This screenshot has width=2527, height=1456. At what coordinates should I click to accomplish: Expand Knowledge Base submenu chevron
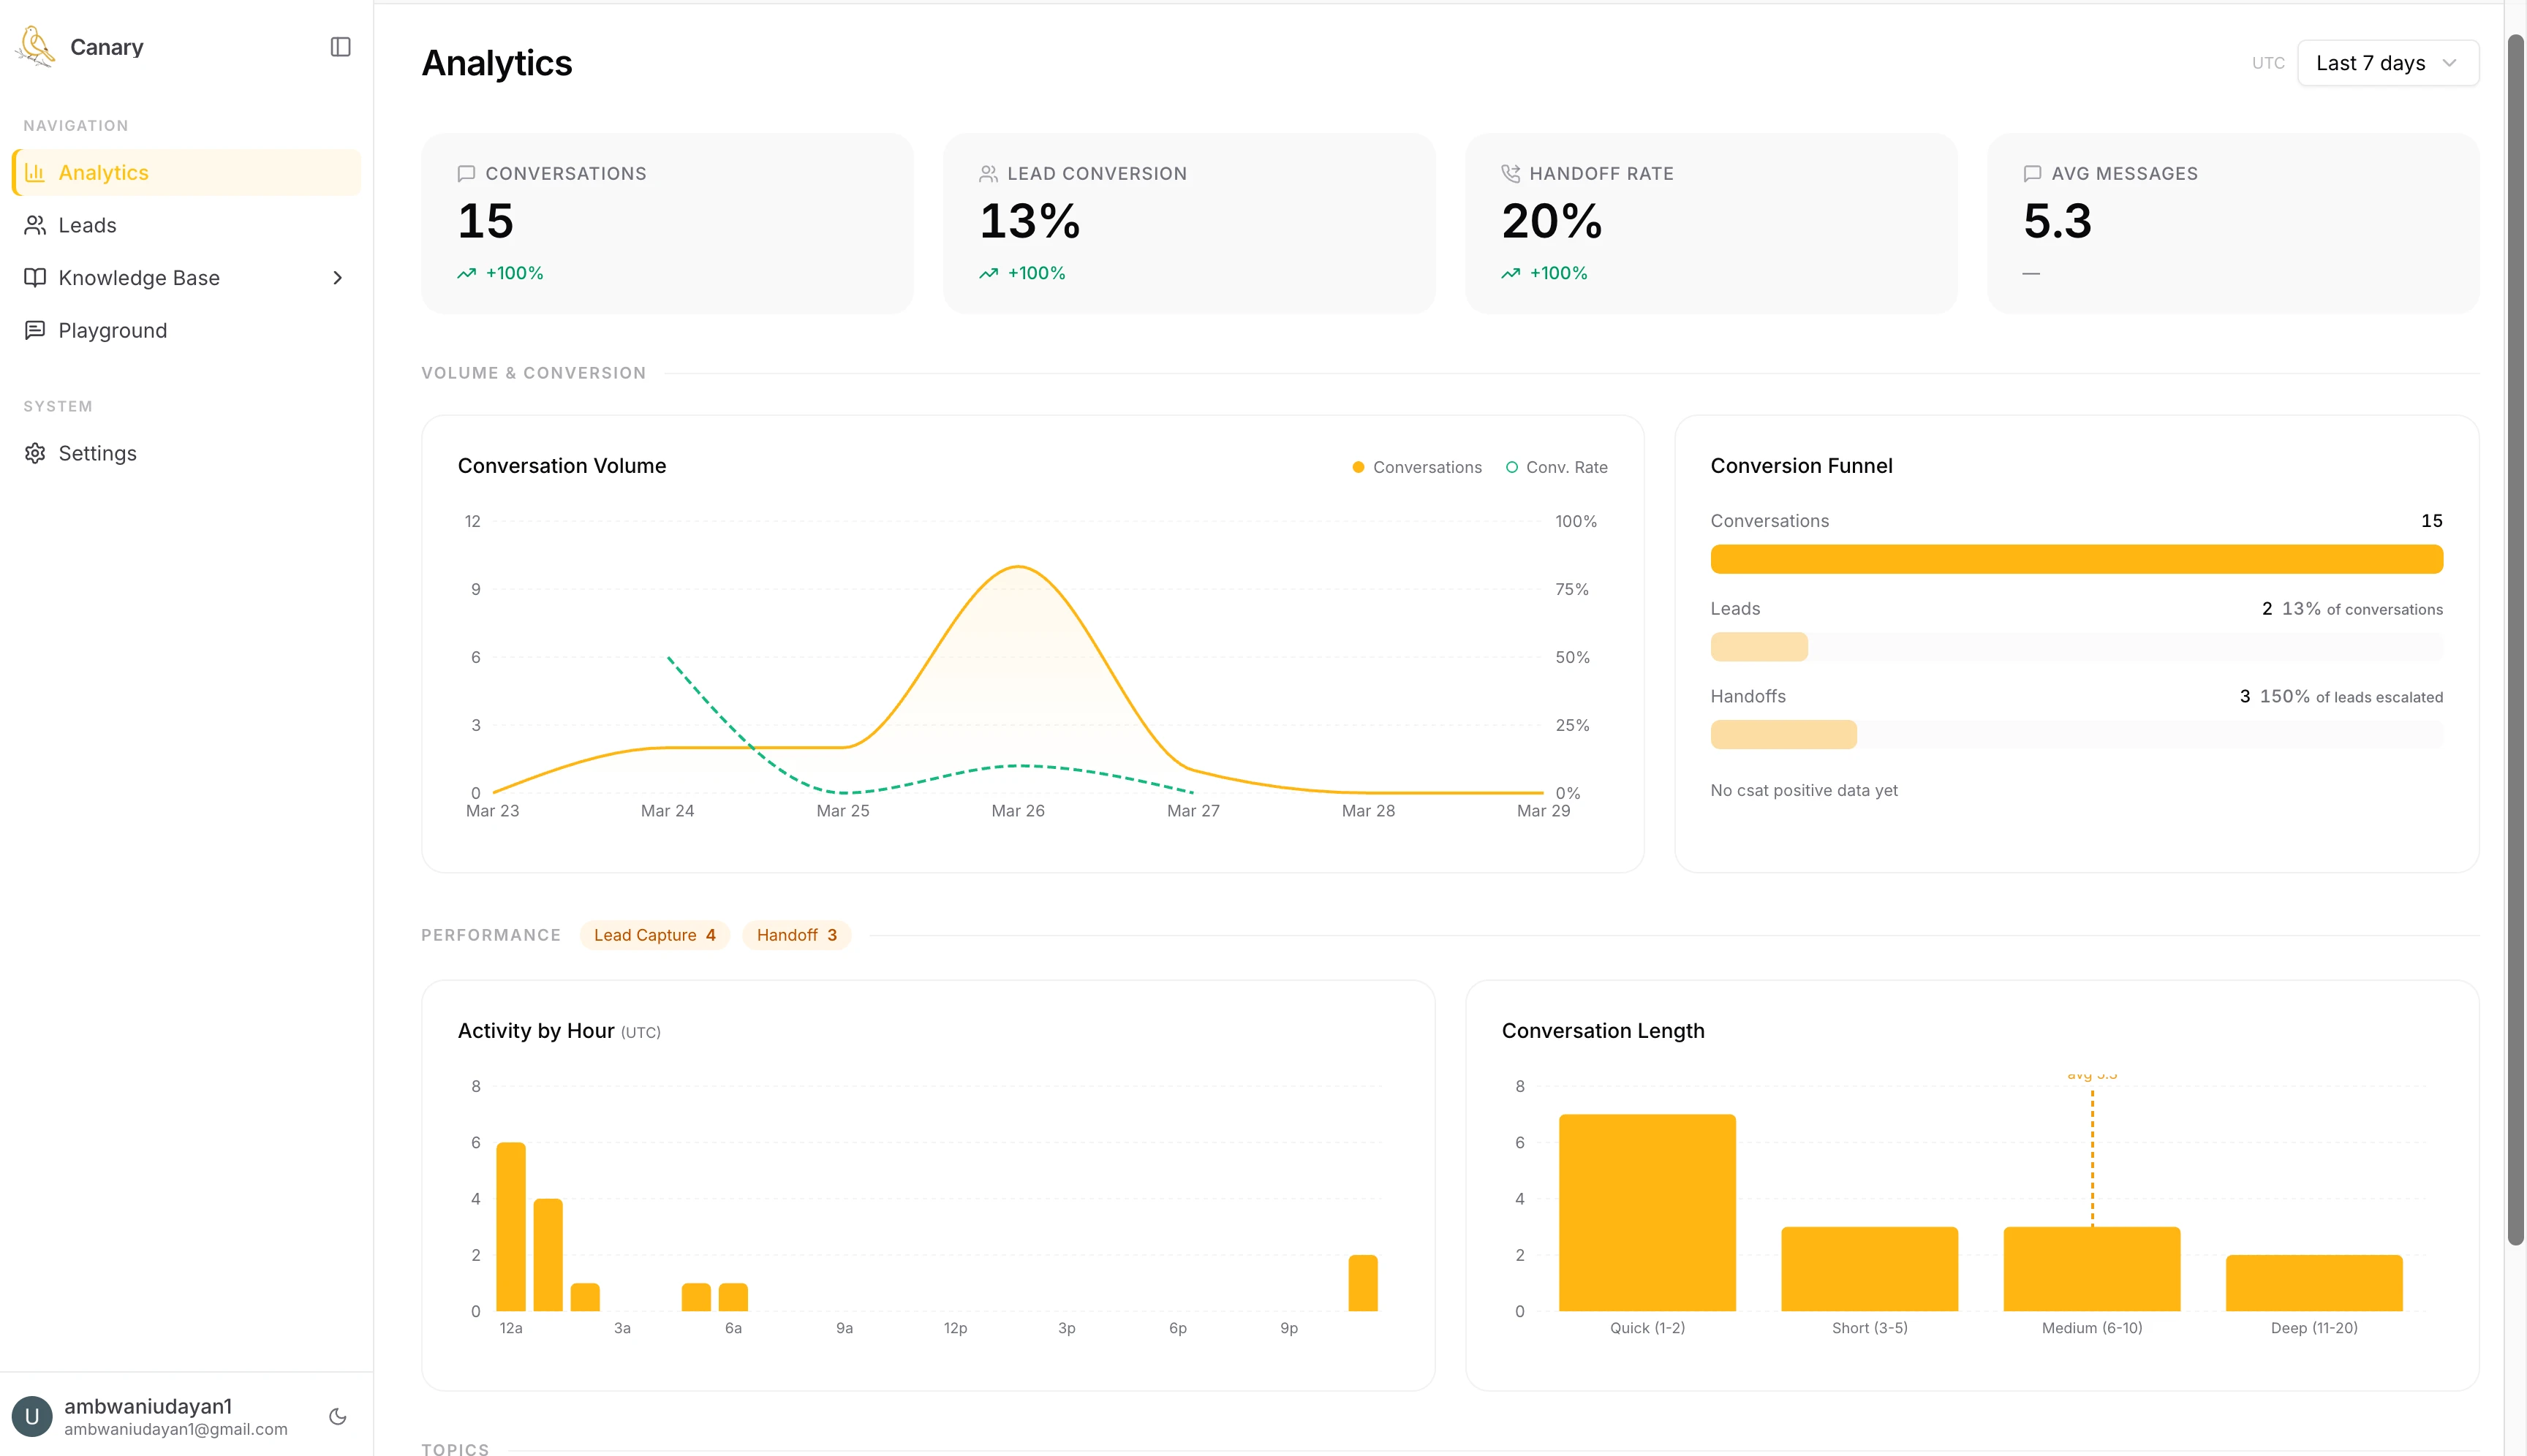(337, 278)
